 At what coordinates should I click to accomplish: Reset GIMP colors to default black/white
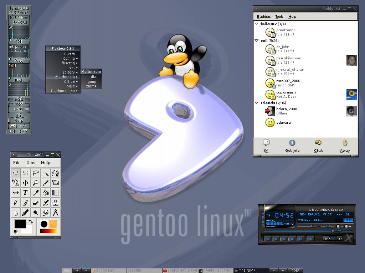[16, 232]
